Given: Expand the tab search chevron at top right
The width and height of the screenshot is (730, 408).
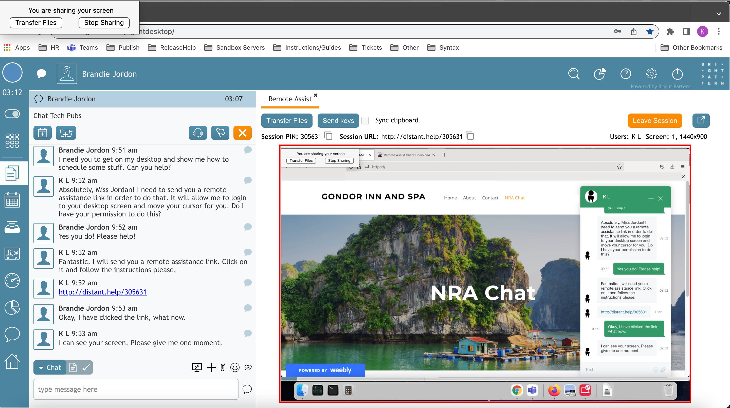Looking at the screenshot, I should 719,14.
